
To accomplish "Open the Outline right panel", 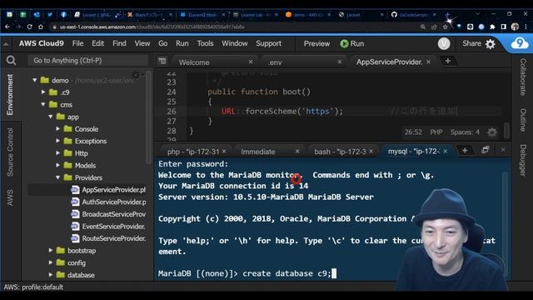I will click(x=523, y=120).
